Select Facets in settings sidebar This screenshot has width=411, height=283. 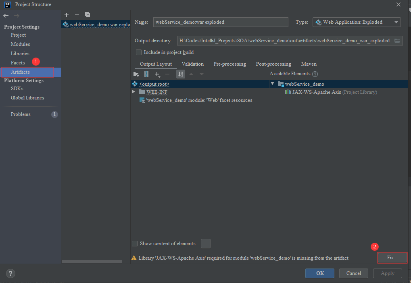(18, 63)
